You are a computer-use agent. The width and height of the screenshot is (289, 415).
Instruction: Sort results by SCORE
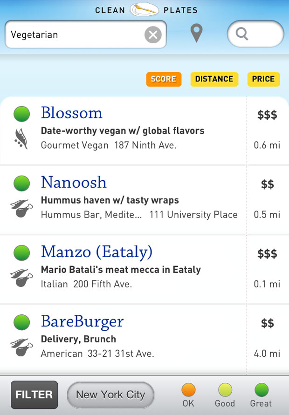pyautogui.click(x=164, y=79)
